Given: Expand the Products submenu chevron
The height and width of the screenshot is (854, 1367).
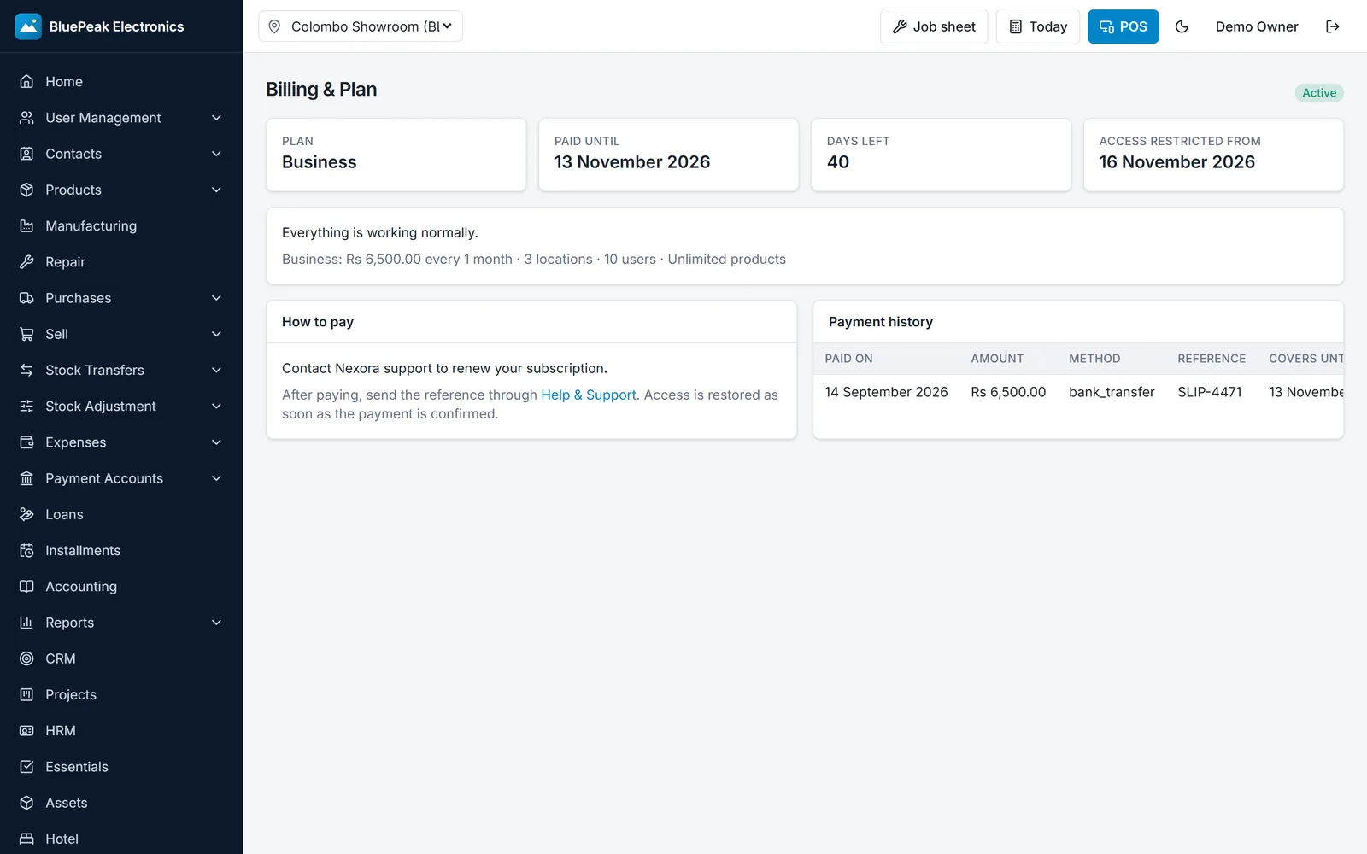Looking at the screenshot, I should (216, 190).
